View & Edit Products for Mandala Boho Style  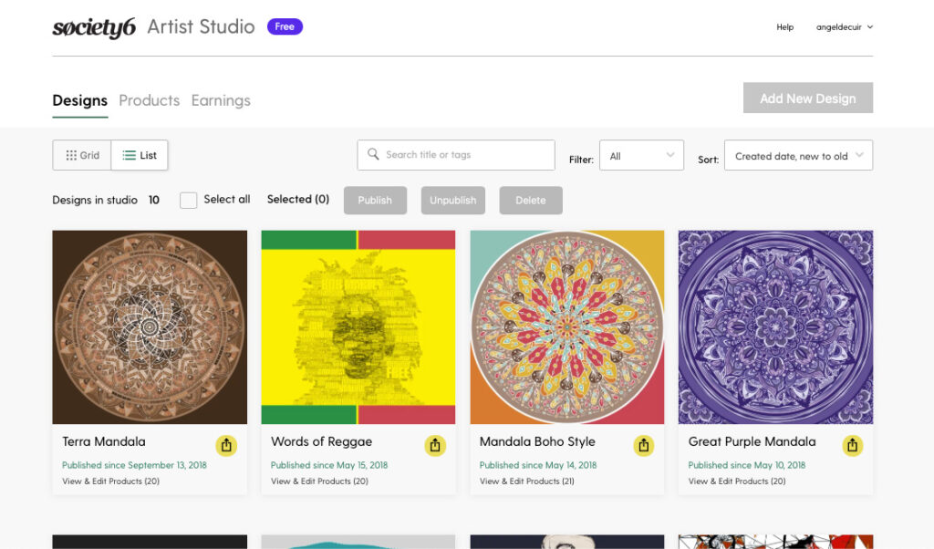[526, 482]
